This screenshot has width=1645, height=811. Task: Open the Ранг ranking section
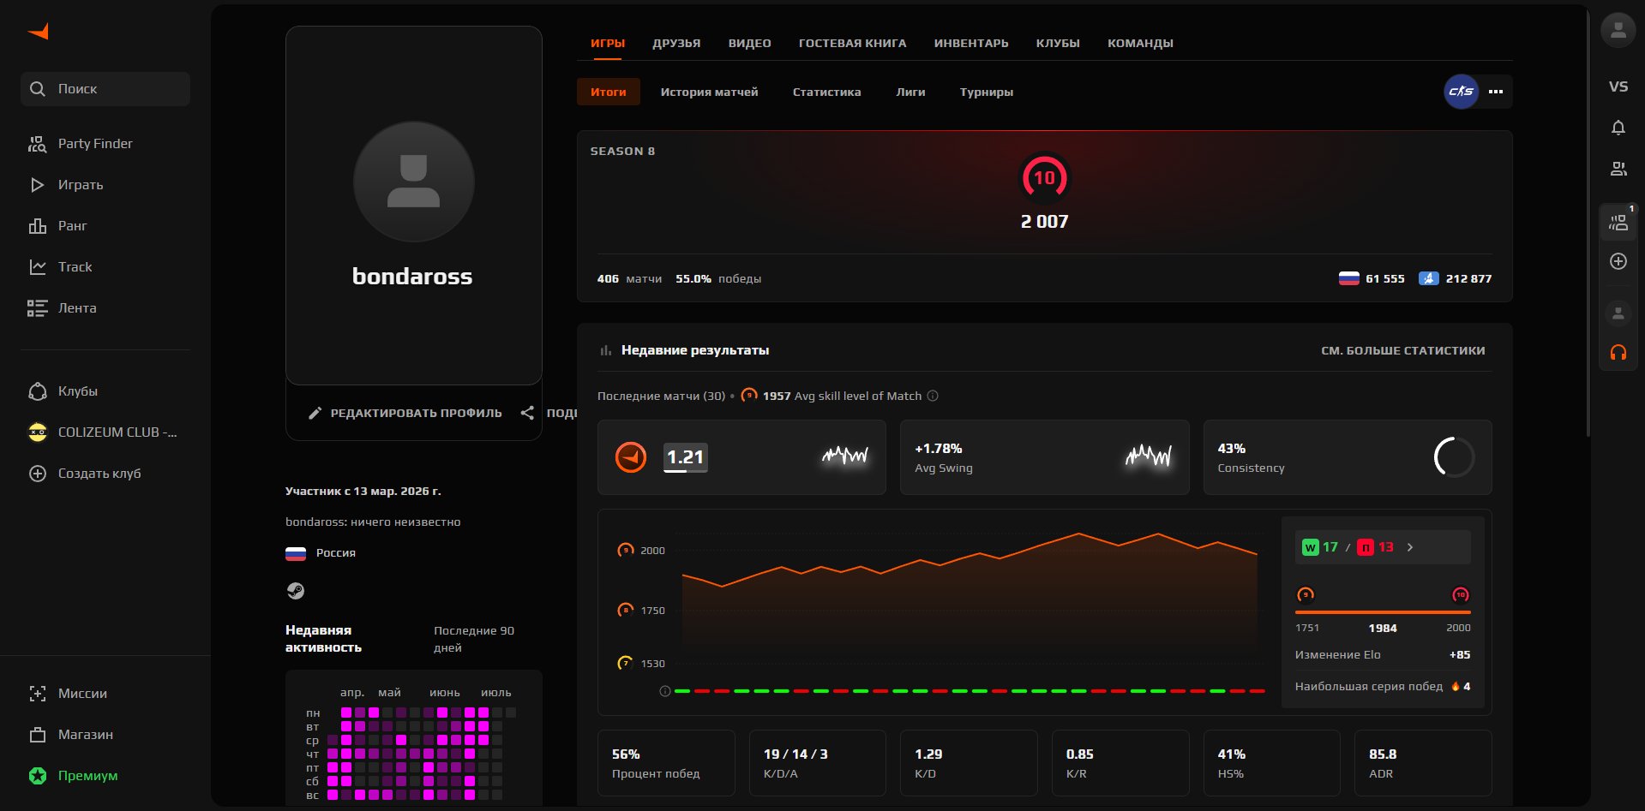[72, 225]
